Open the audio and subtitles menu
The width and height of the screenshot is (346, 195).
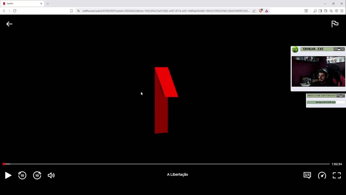tap(307, 175)
